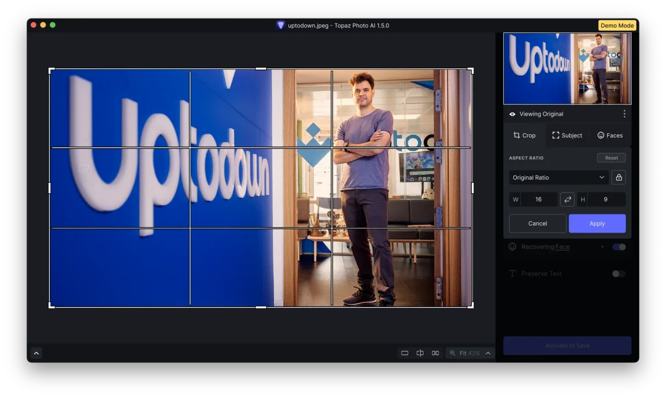Apply the crop

point(597,223)
